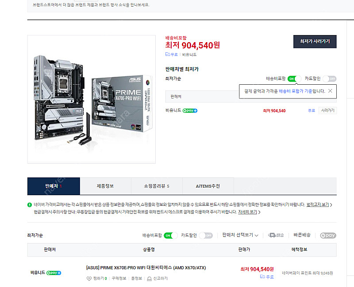The image size is (354, 287).
Task: Click the 배송비 포함가 기준 link in tooltip
Action: 296,91
